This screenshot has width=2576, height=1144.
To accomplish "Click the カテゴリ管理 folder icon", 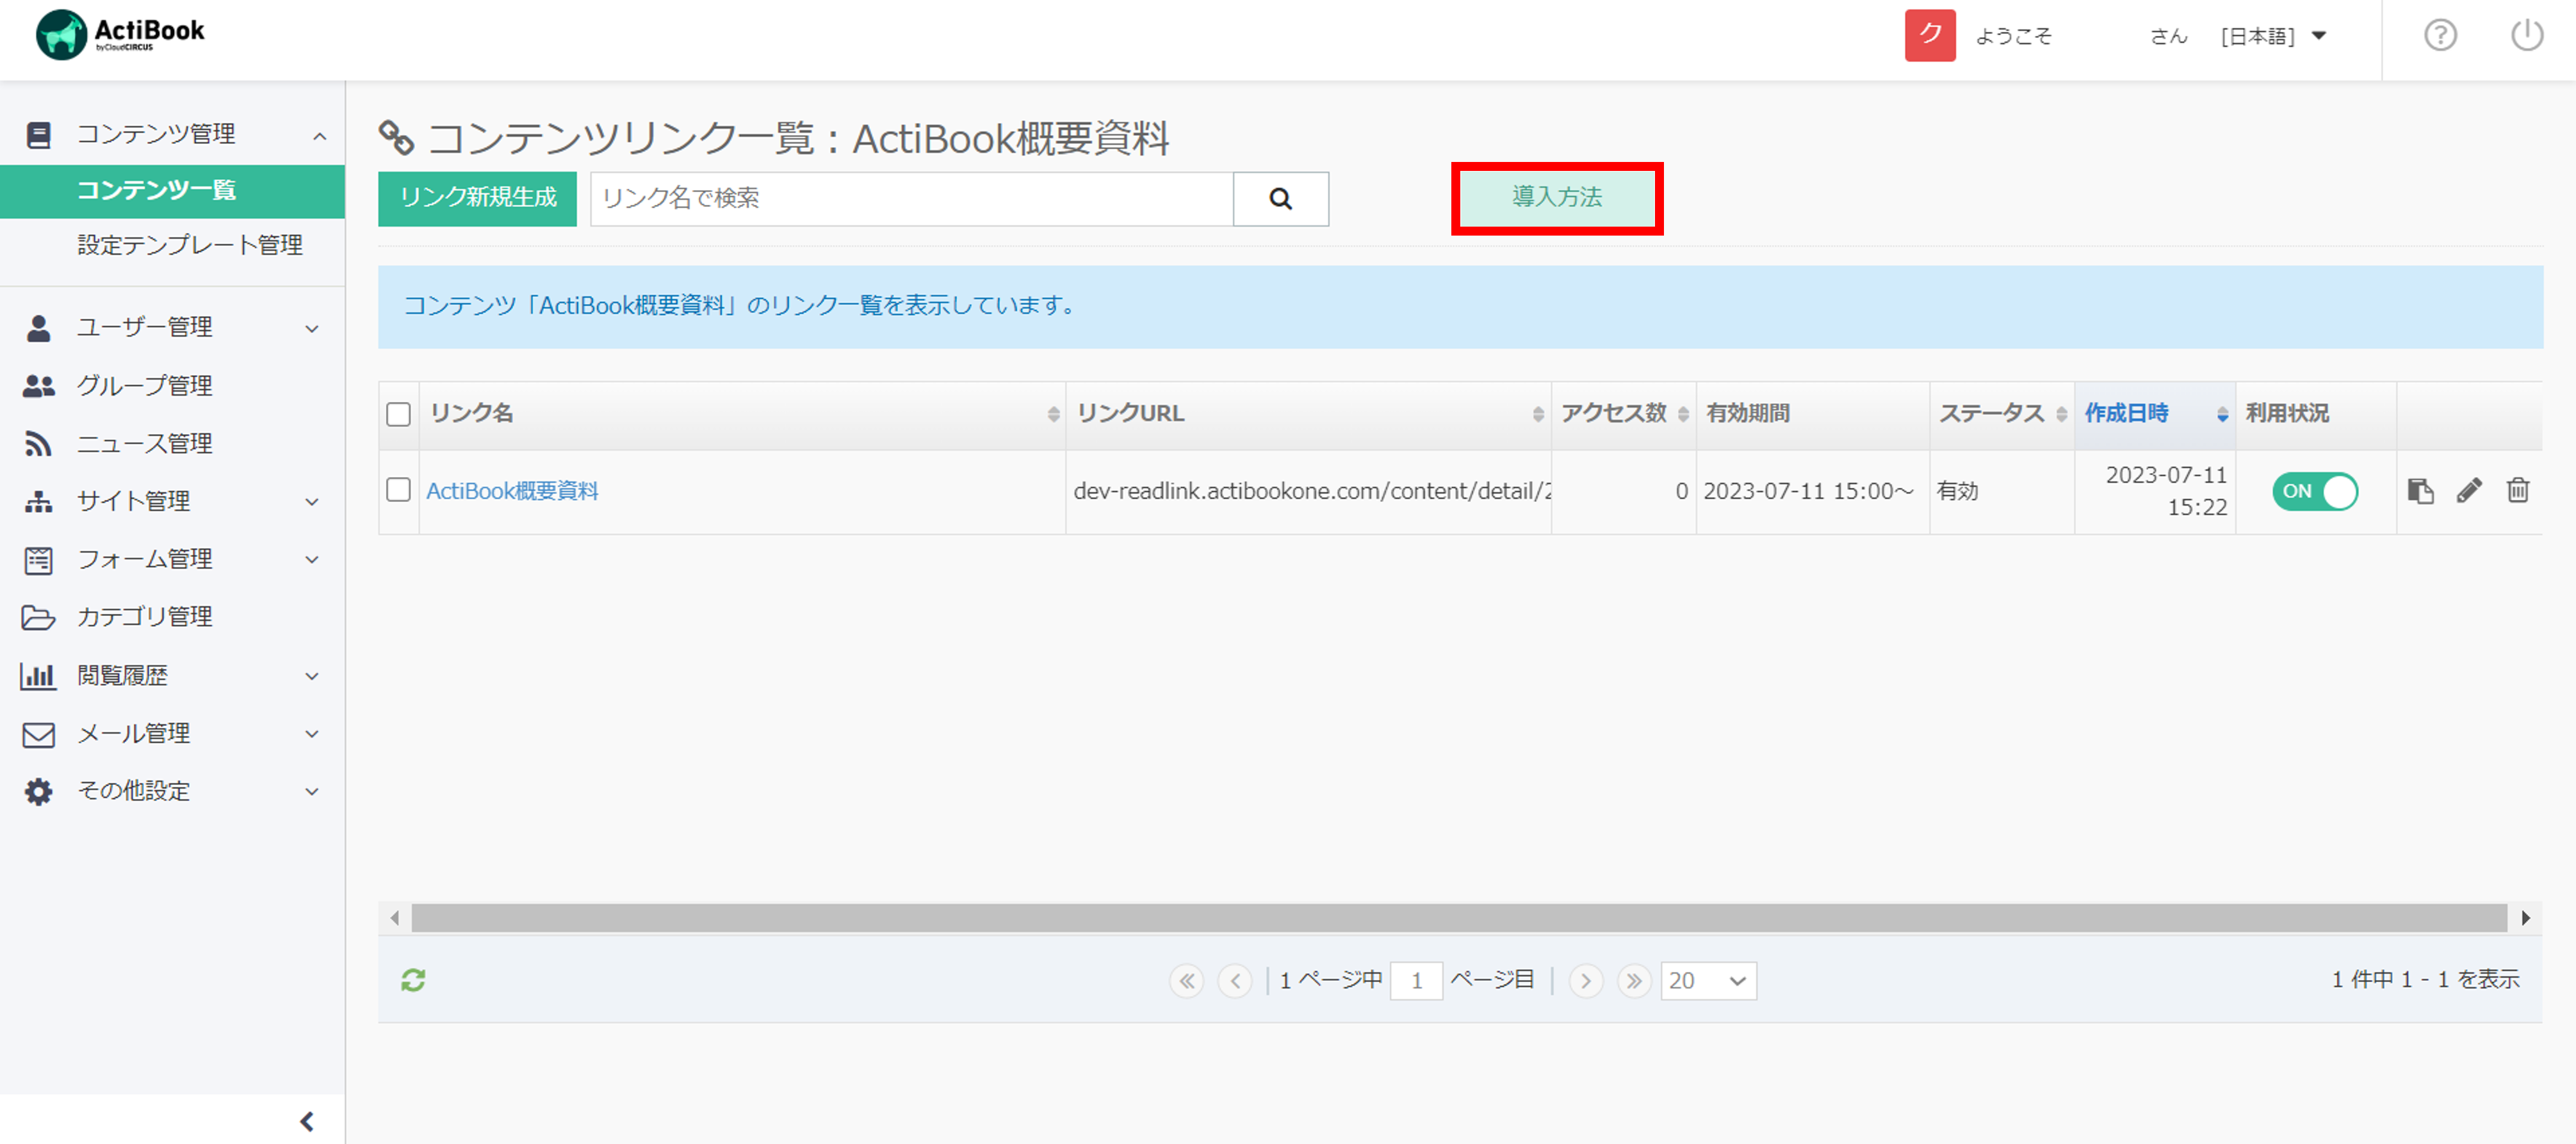I will point(39,618).
